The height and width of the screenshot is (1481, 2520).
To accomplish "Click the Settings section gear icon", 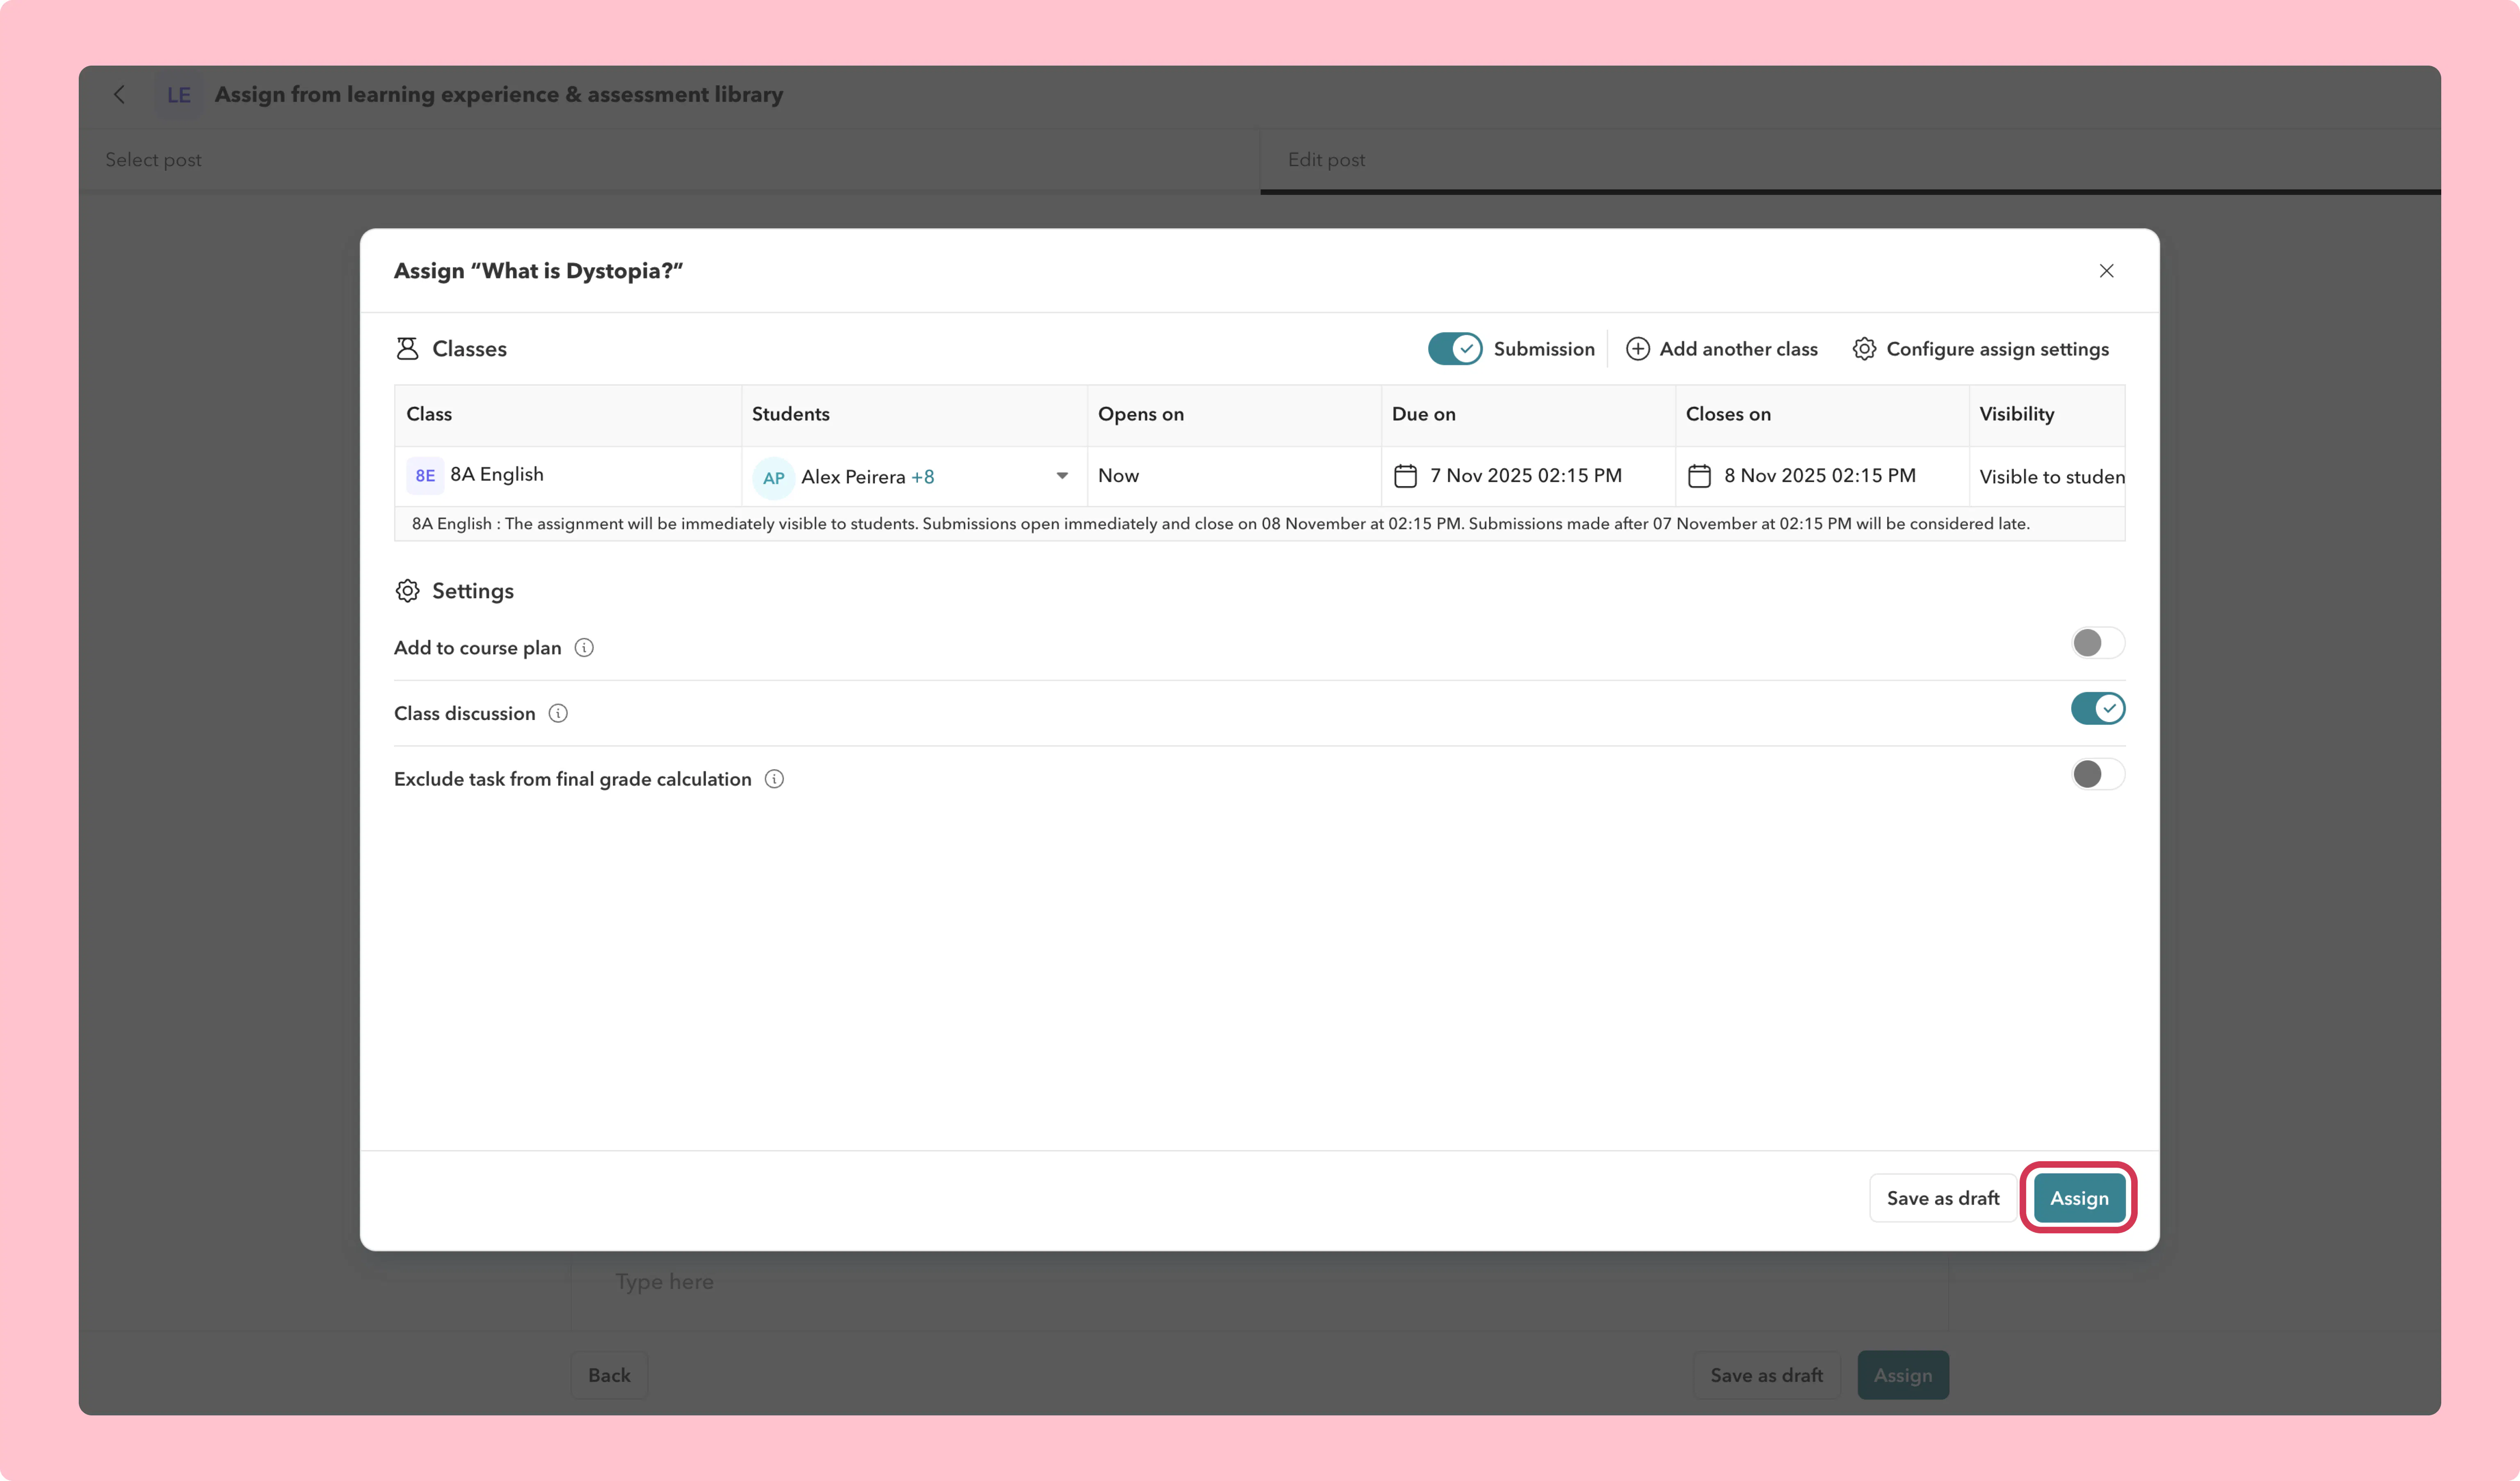I will pyautogui.click(x=407, y=591).
